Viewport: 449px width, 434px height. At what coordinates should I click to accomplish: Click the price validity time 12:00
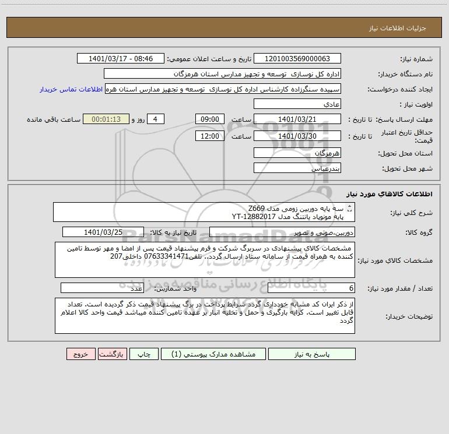point(209,136)
